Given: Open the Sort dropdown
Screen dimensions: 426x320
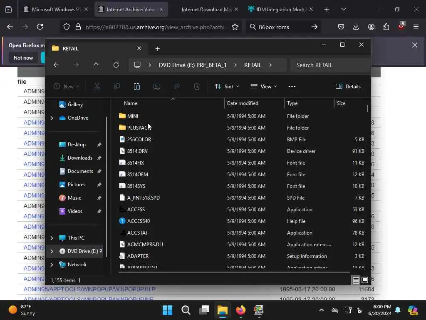Looking at the screenshot, I should tap(227, 87).
